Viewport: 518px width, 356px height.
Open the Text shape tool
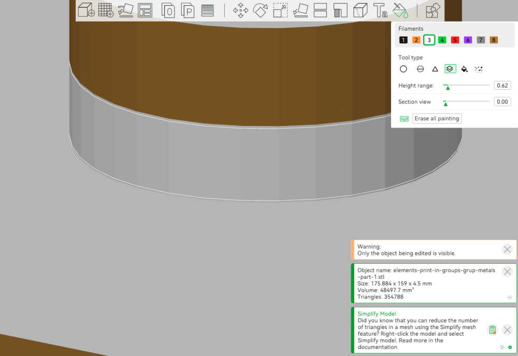(380, 10)
